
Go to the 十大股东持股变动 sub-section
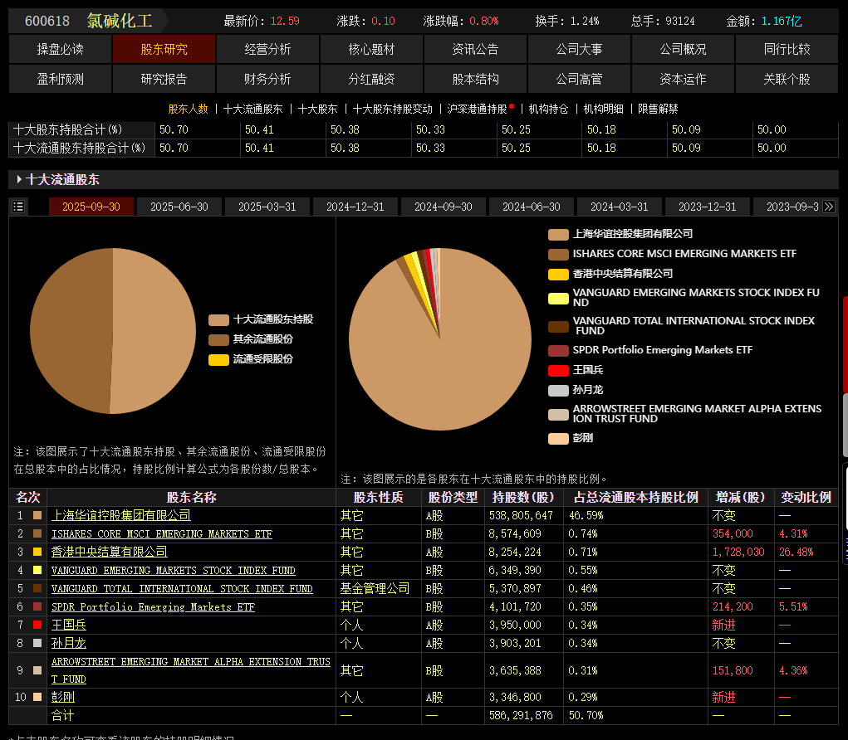click(393, 110)
